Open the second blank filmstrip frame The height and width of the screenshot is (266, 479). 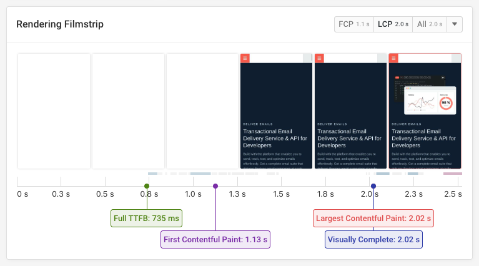[x=128, y=111]
